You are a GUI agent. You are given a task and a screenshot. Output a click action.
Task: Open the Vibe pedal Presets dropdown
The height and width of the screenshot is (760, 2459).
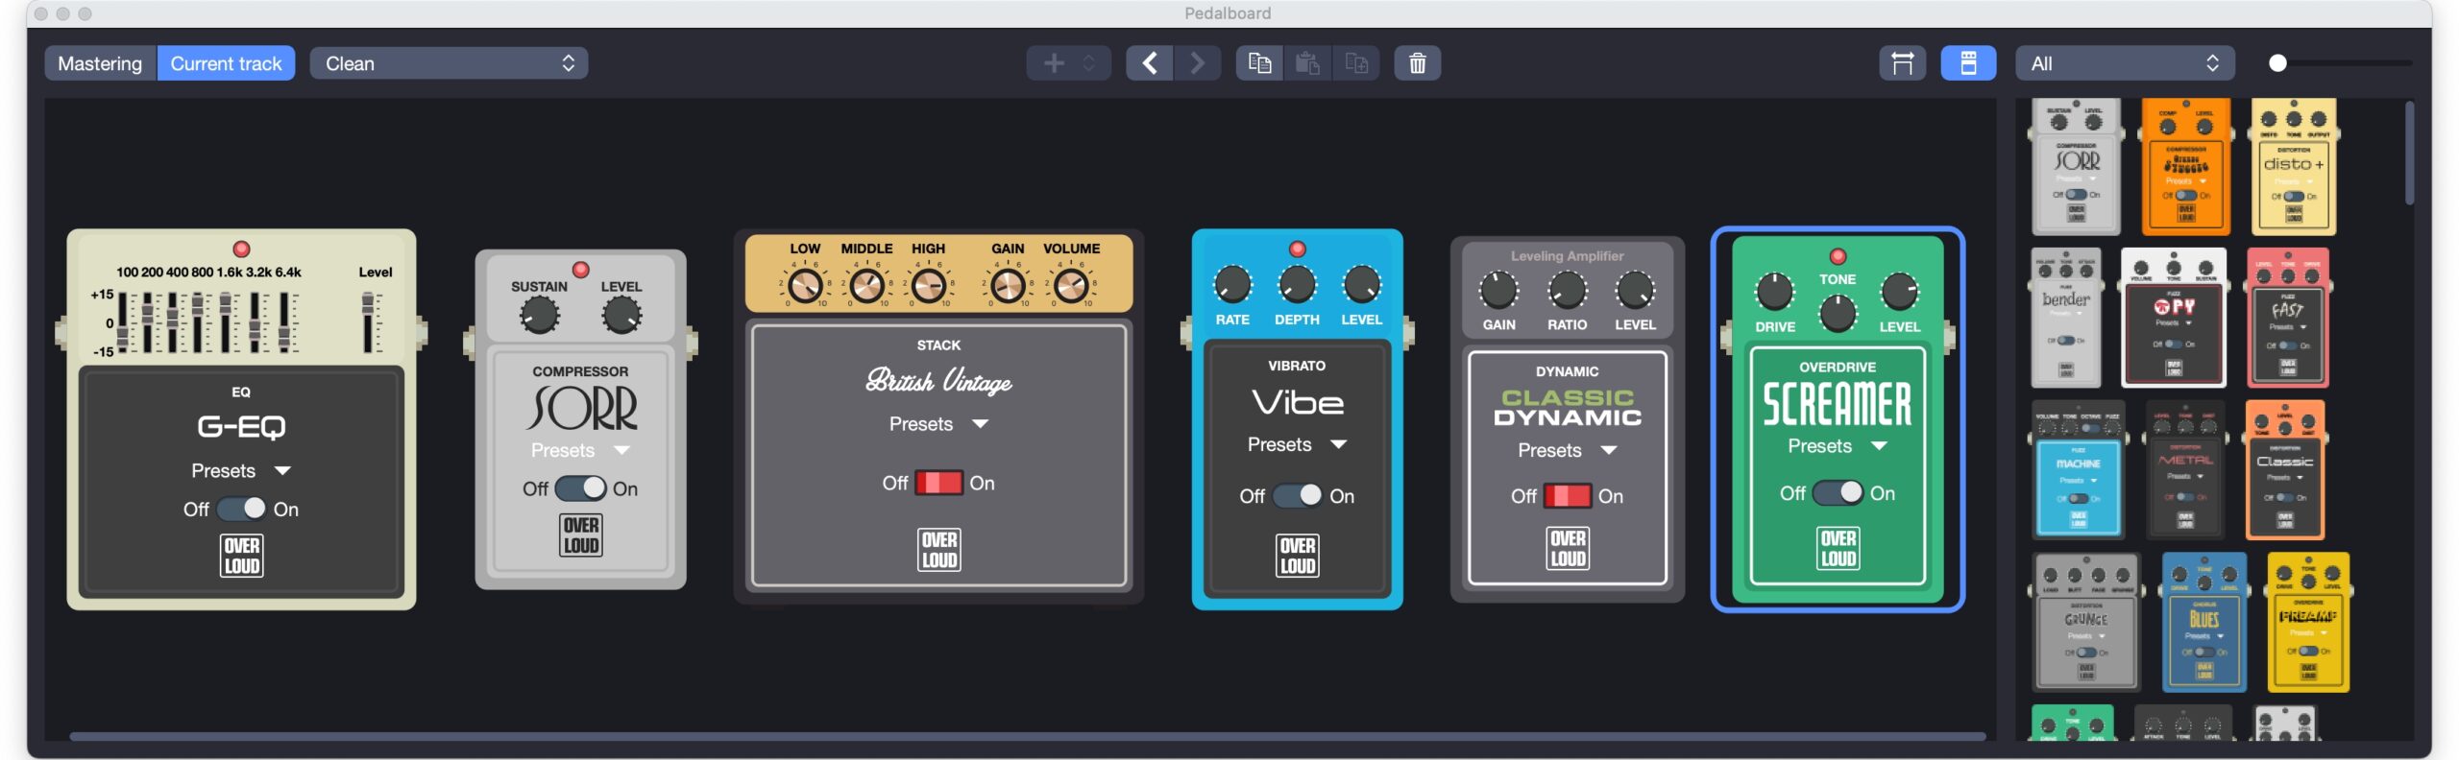pyautogui.click(x=1297, y=444)
